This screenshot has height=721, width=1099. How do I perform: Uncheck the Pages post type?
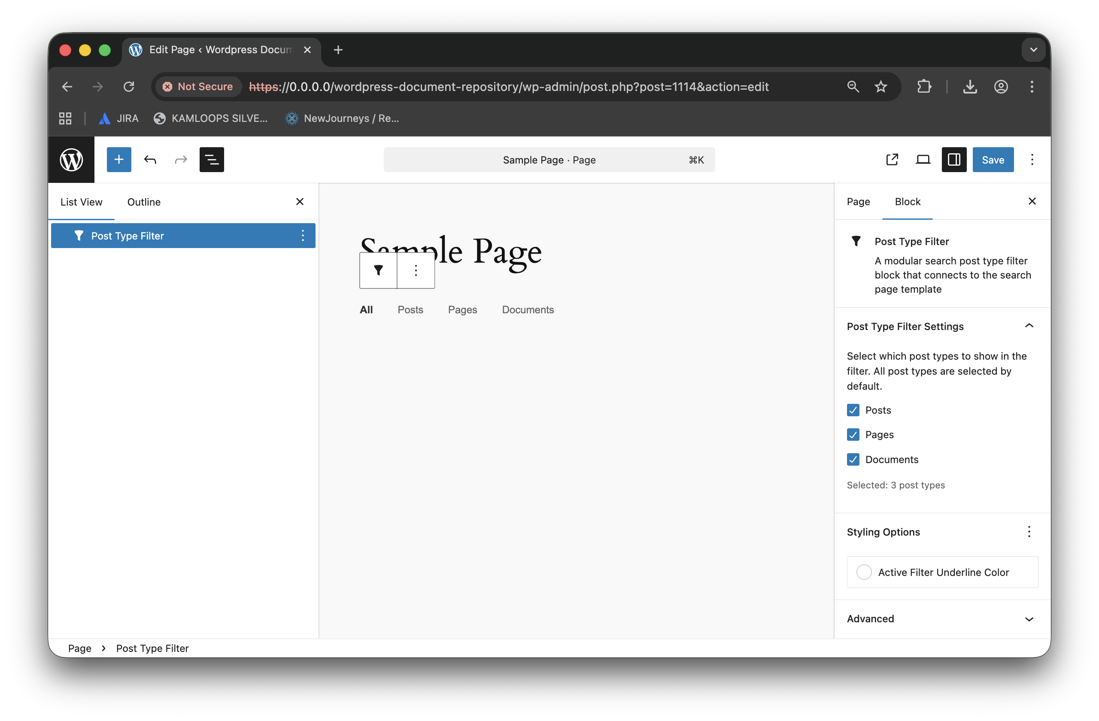[853, 434]
